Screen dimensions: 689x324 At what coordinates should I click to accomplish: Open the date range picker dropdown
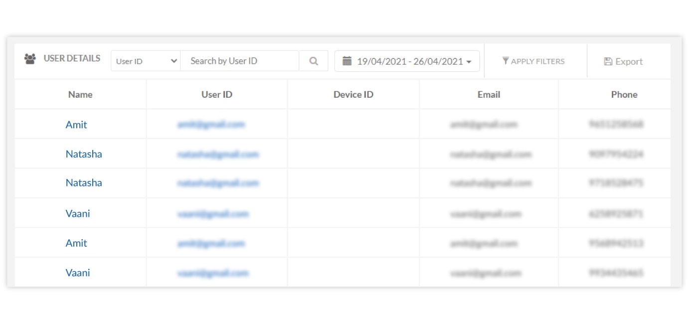pyautogui.click(x=407, y=61)
